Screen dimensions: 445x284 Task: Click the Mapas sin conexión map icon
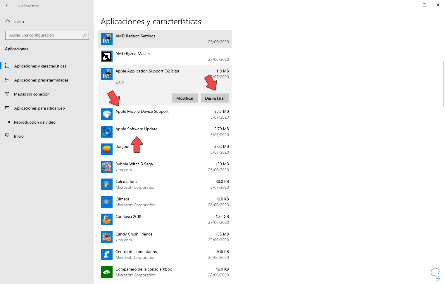pyautogui.click(x=7, y=94)
